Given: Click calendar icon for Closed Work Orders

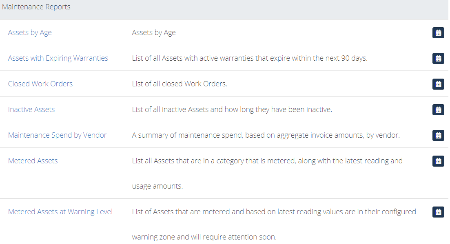Looking at the screenshot, I should pyautogui.click(x=438, y=84).
